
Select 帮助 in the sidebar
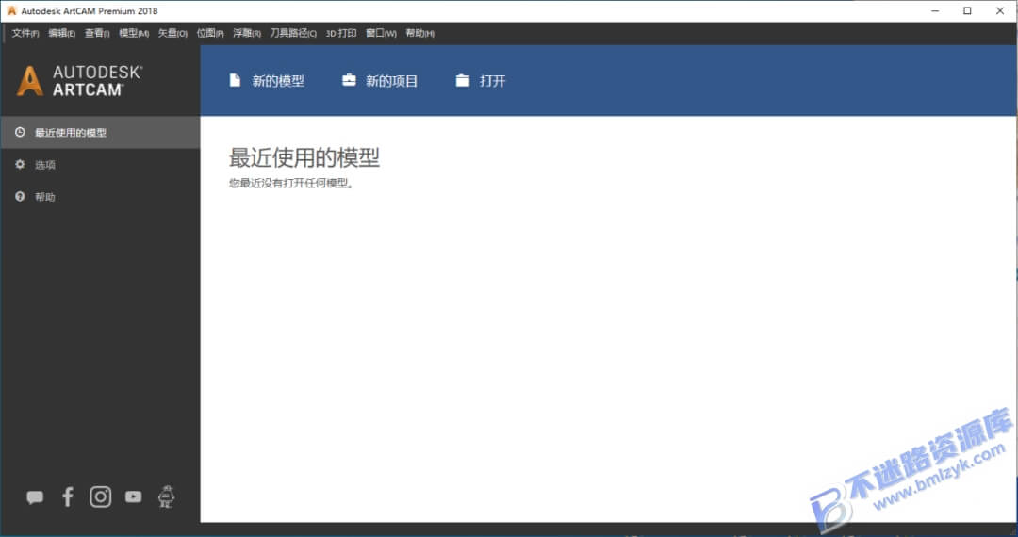(101, 197)
